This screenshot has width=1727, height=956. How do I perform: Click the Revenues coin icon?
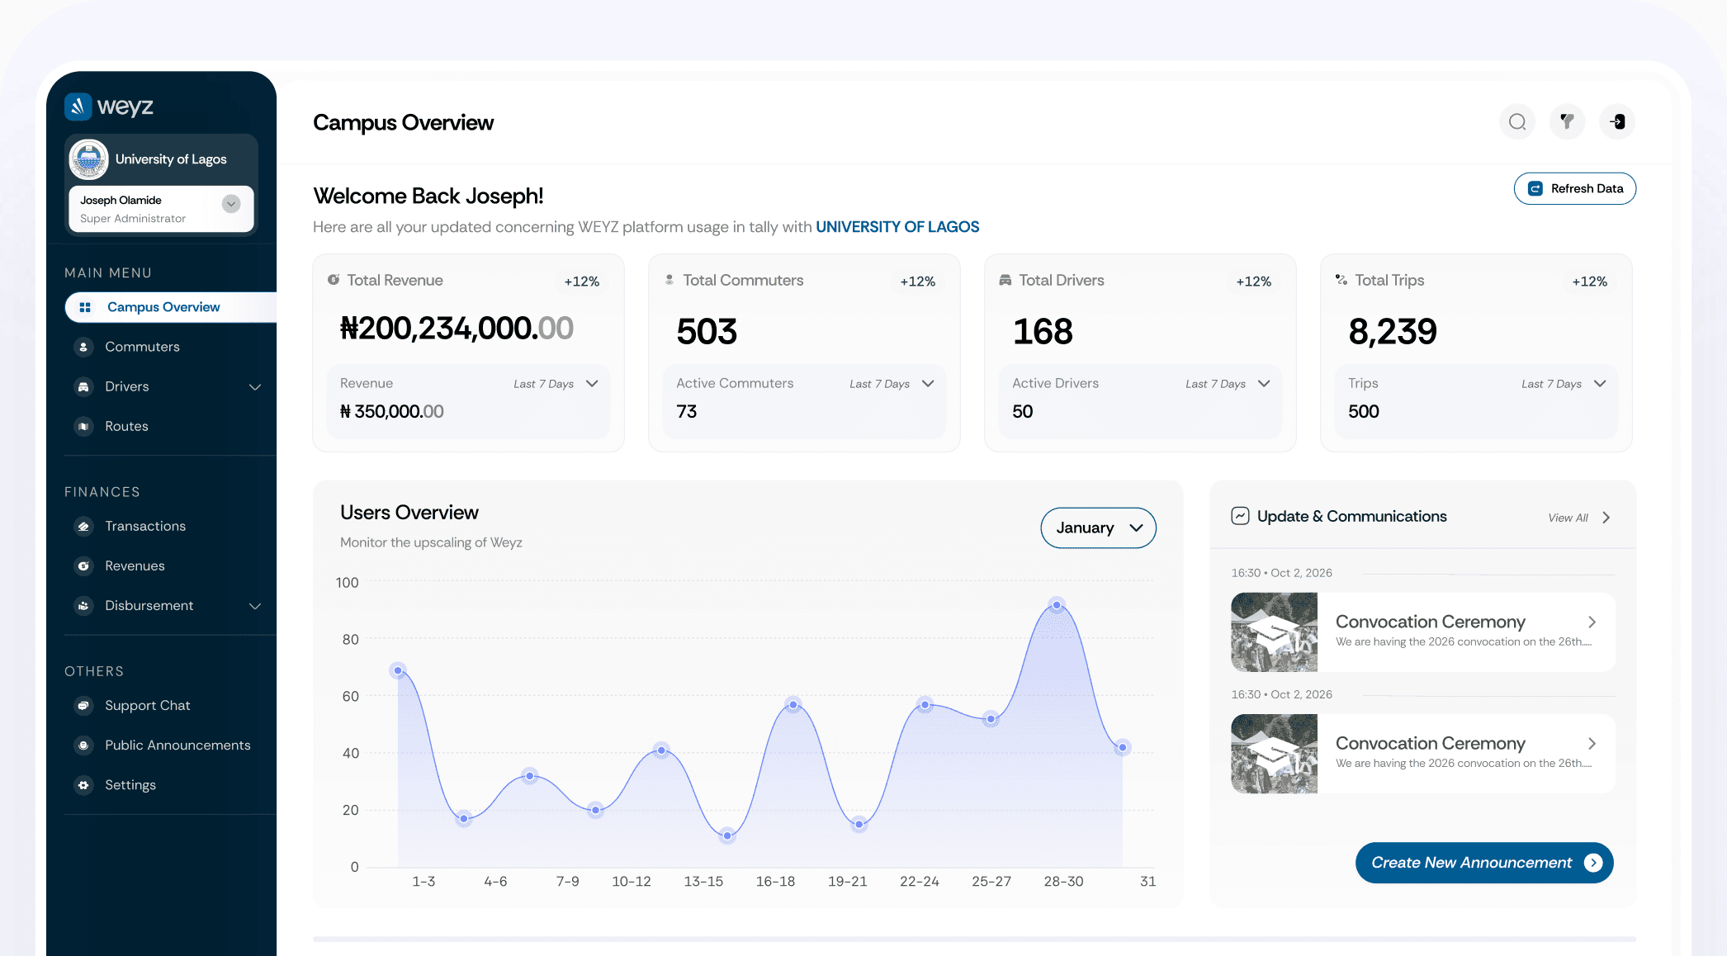click(83, 566)
